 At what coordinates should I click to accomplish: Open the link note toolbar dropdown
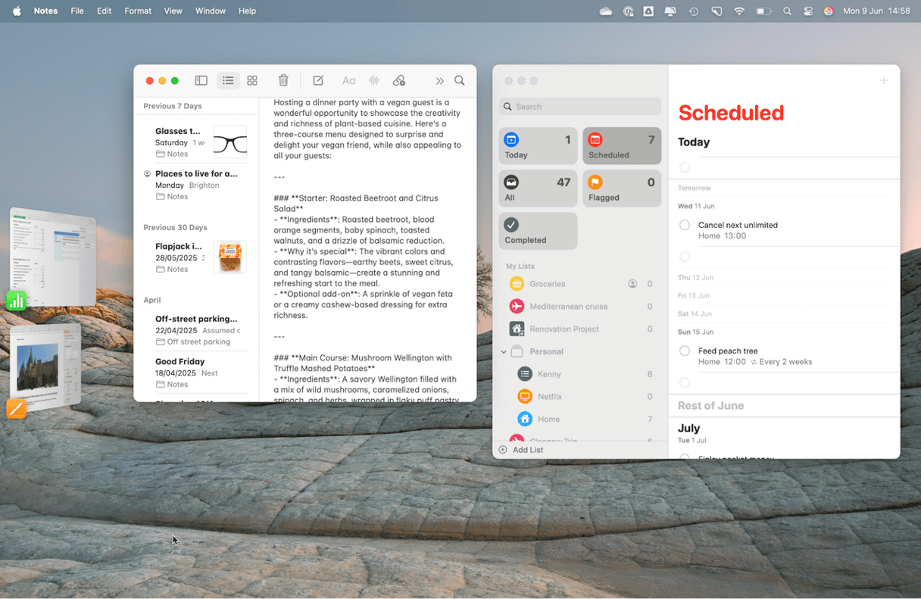tap(399, 80)
